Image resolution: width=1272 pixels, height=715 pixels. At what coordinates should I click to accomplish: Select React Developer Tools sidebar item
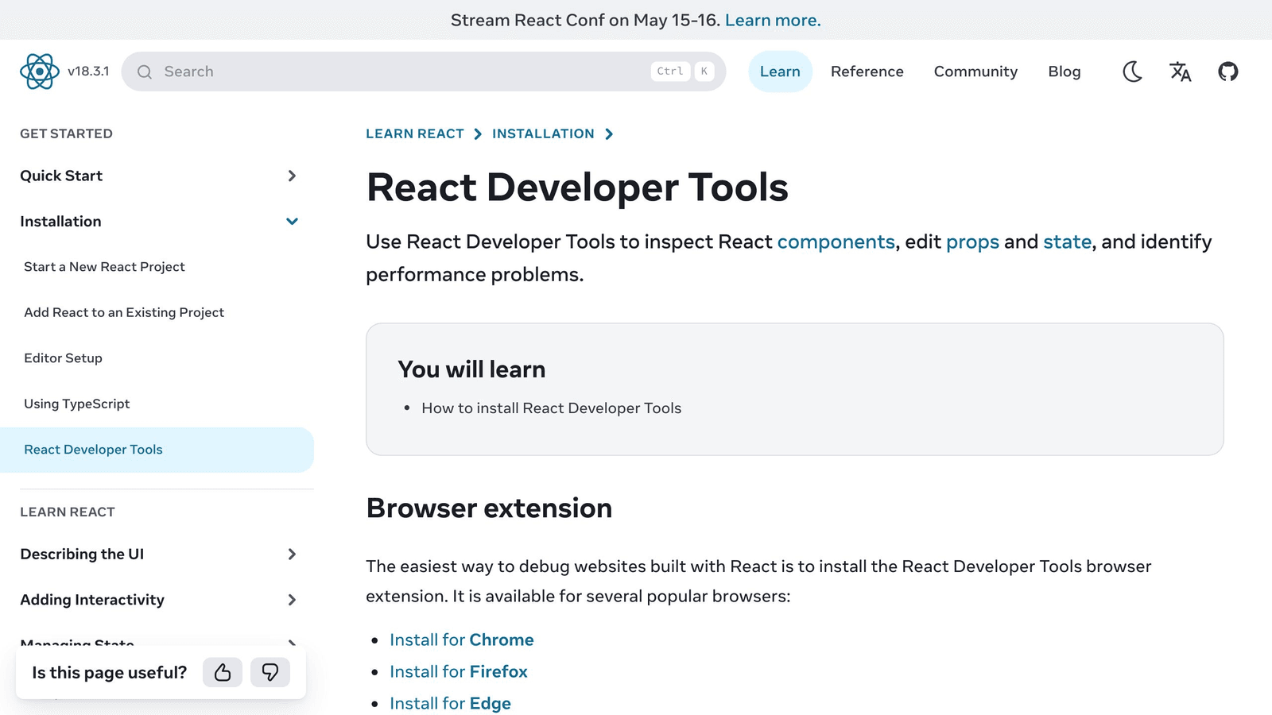click(x=157, y=450)
